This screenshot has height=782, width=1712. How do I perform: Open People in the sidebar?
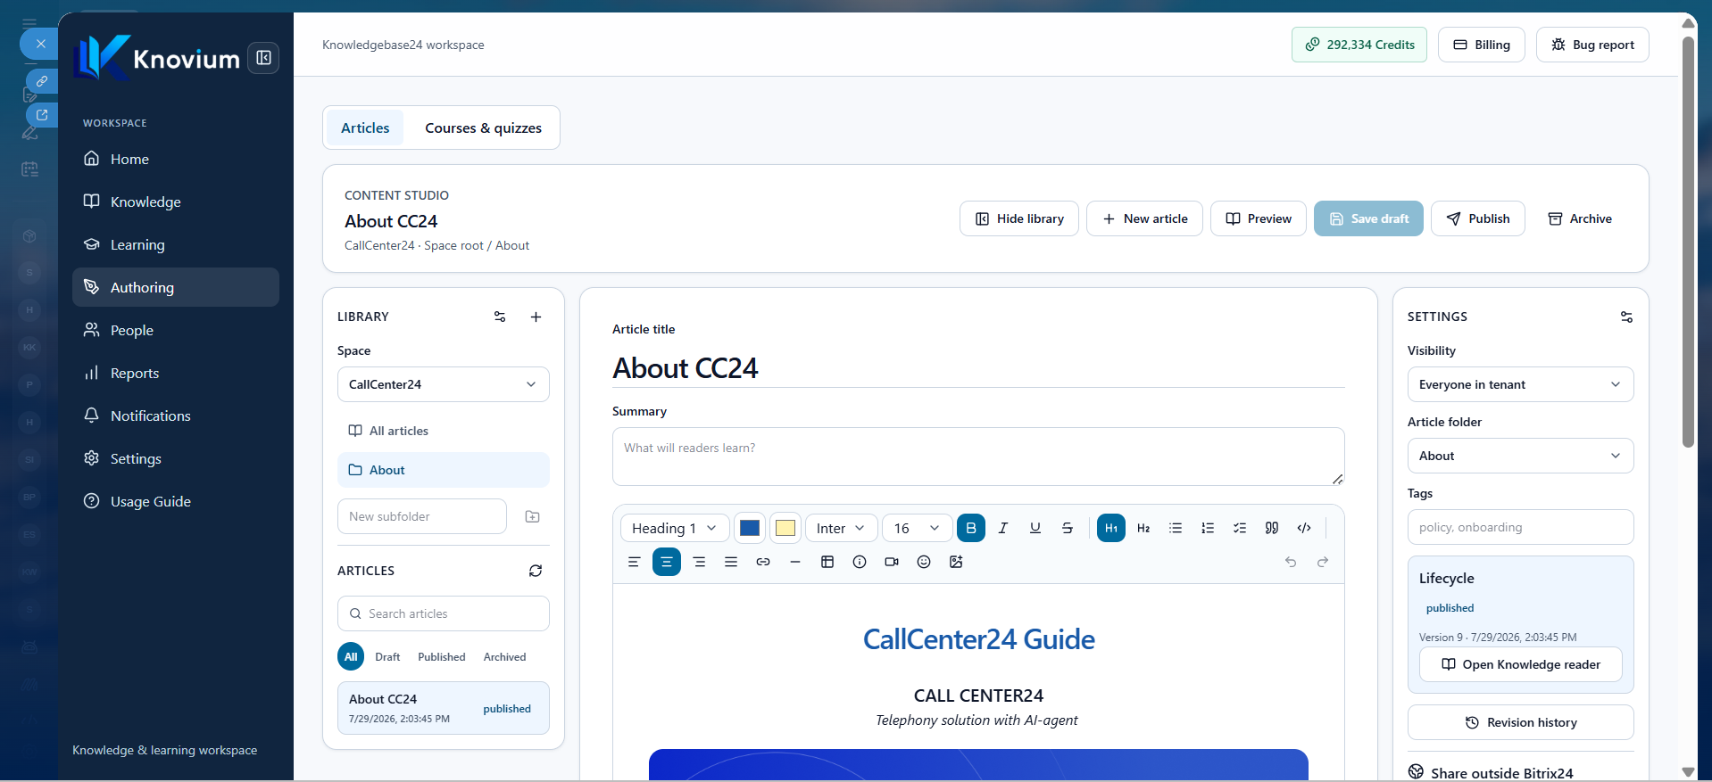pyautogui.click(x=176, y=330)
